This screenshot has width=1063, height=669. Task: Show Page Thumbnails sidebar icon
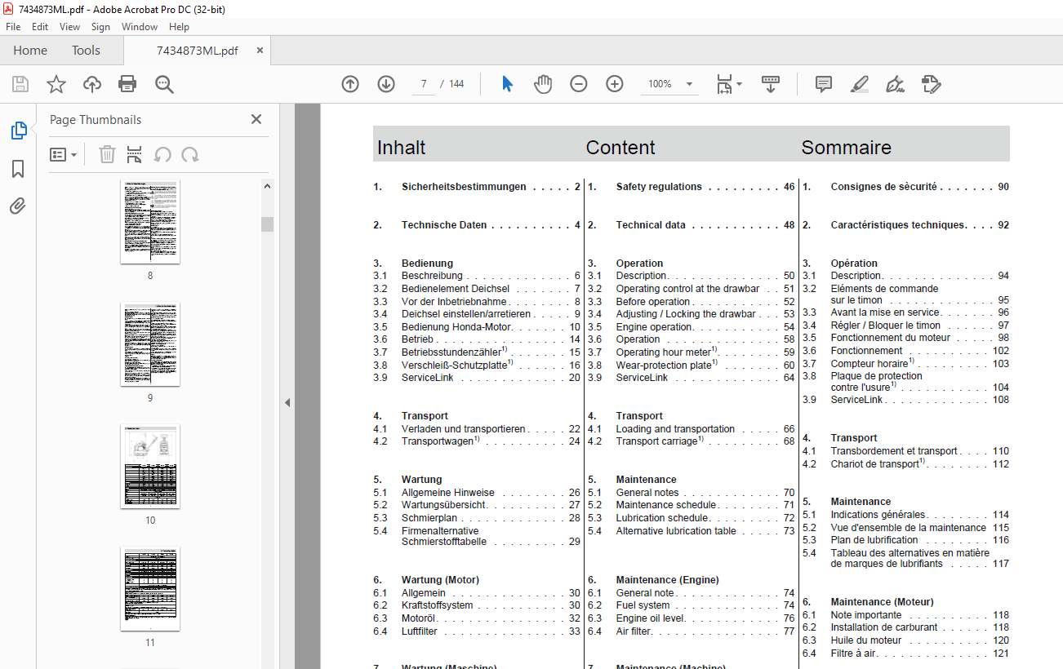18,131
